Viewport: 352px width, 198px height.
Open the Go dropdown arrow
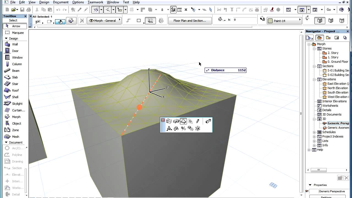[x=334, y=10]
